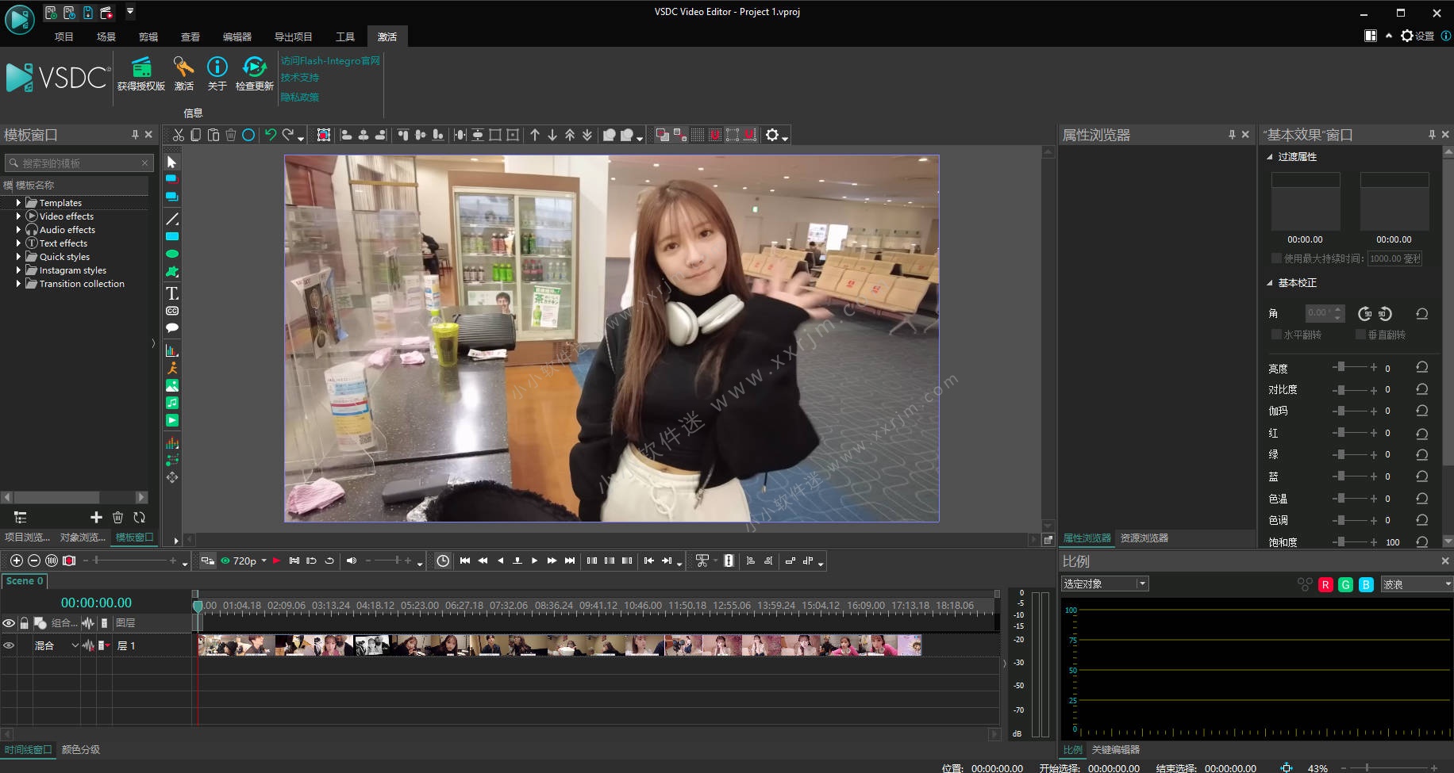The image size is (1454, 773).
Task: Expand the Transition collection folder
Action: point(18,284)
